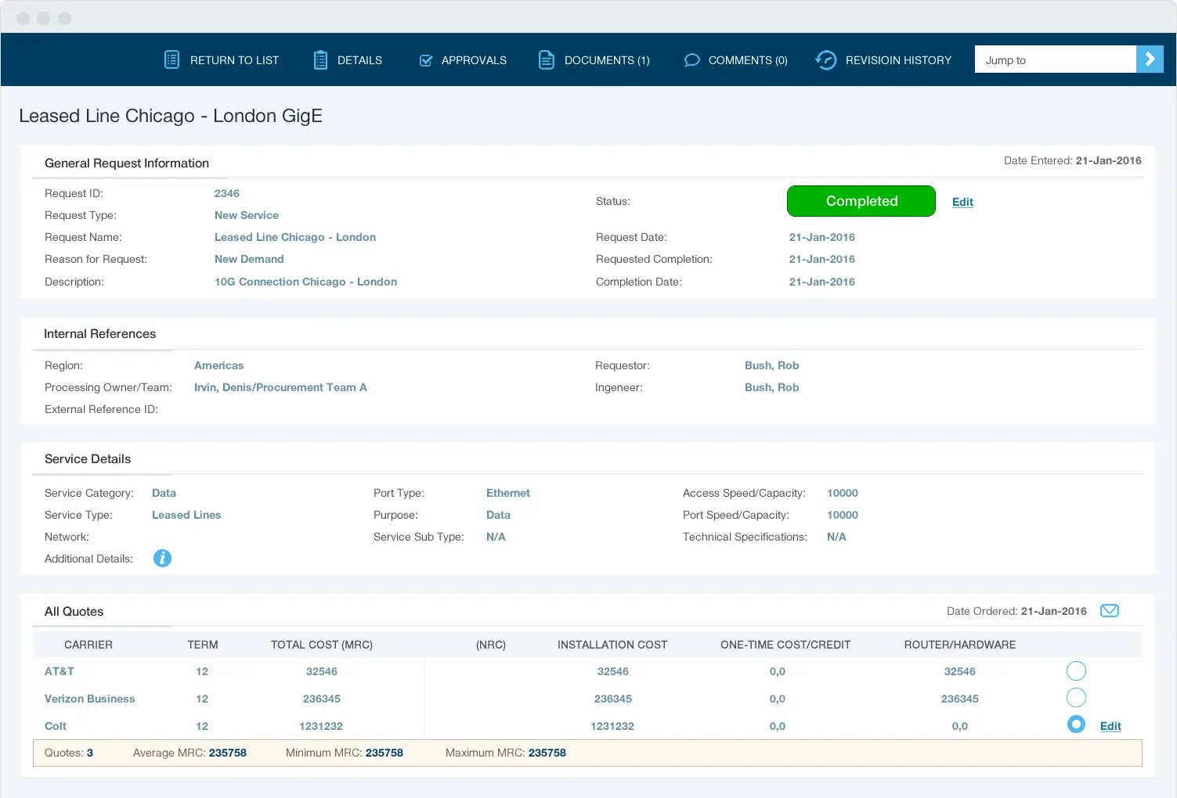Open the Documents (1) tab
This screenshot has width=1177, height=798.
pos(606,60)
